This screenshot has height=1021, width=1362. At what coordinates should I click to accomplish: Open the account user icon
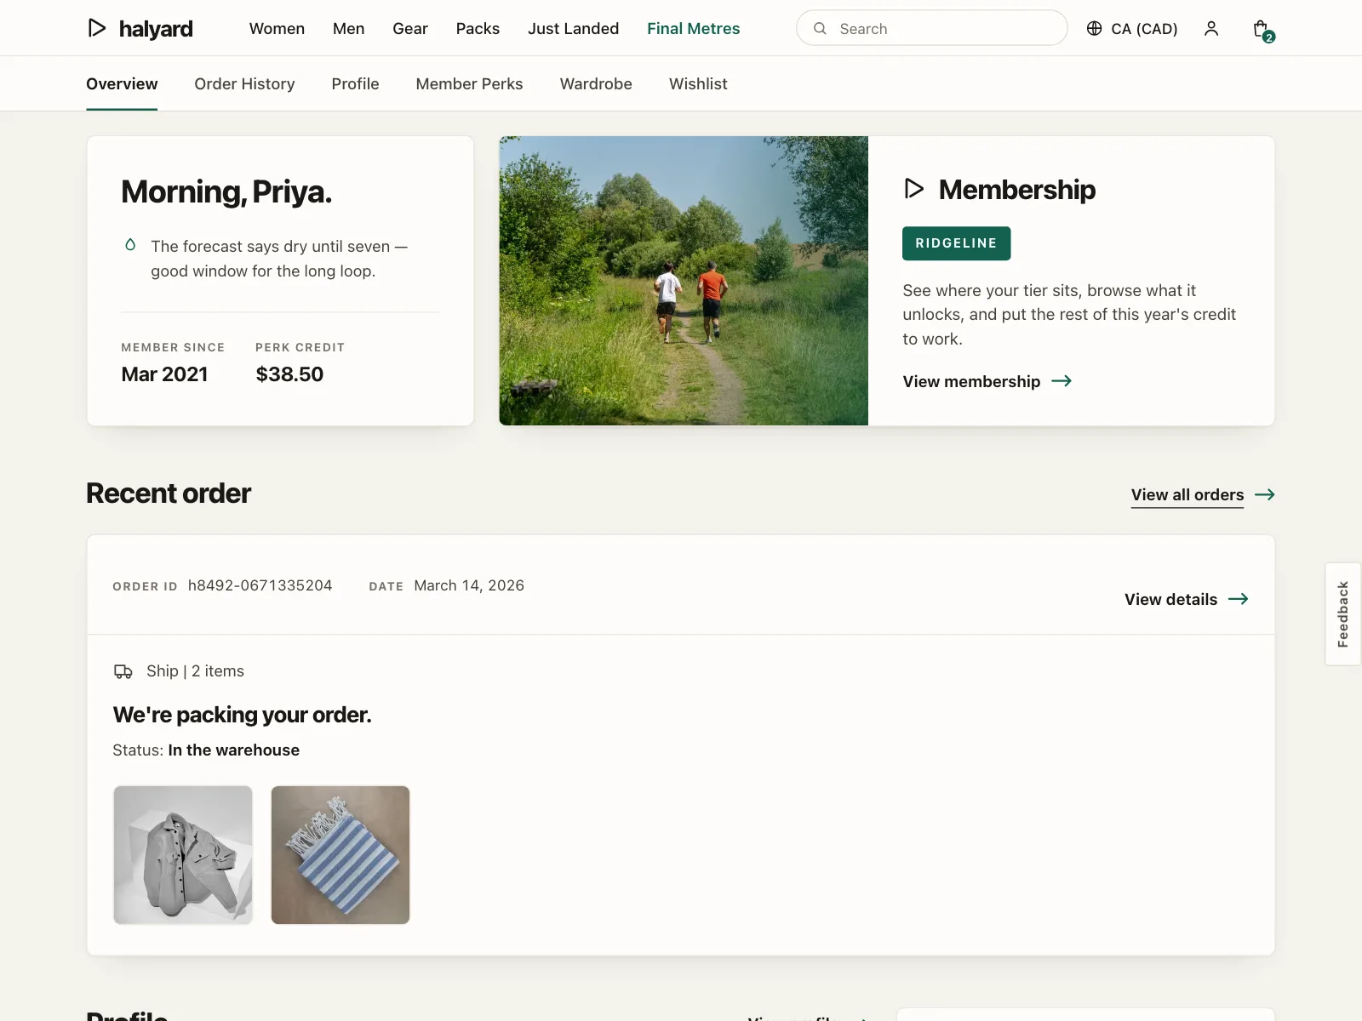click(x=1211, y=28)
